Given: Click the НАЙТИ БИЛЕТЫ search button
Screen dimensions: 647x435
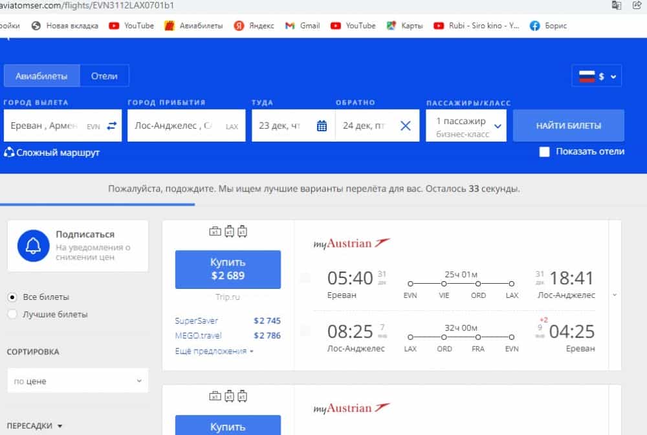Looking at the screenshot, I should click(568, 125).
